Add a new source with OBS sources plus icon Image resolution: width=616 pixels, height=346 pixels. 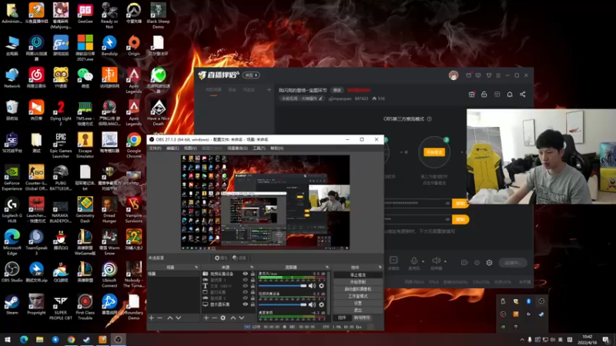pos(206,318)
